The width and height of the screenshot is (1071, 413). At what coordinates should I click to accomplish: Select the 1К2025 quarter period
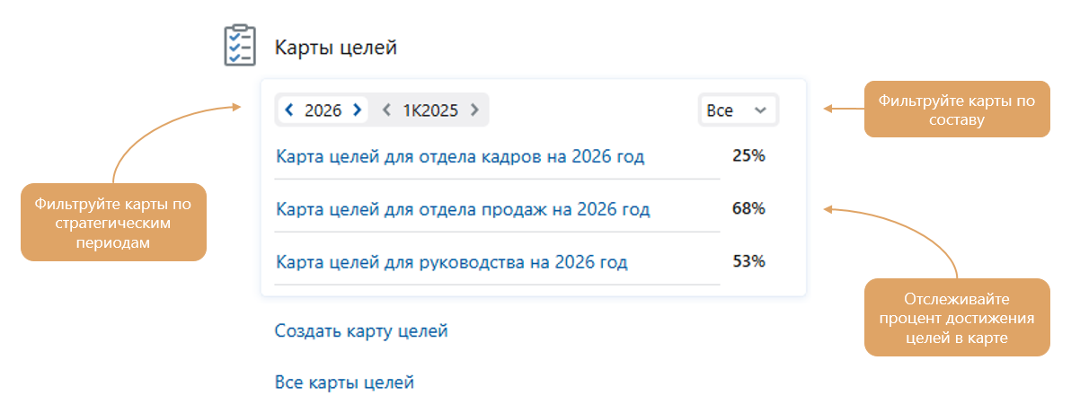coord(430,110)
